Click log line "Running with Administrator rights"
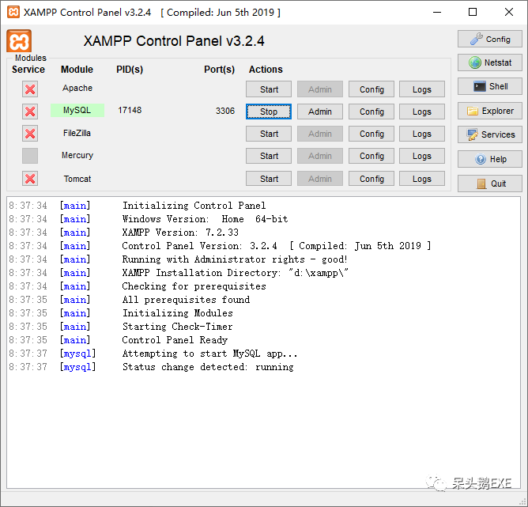 (235, 259)
